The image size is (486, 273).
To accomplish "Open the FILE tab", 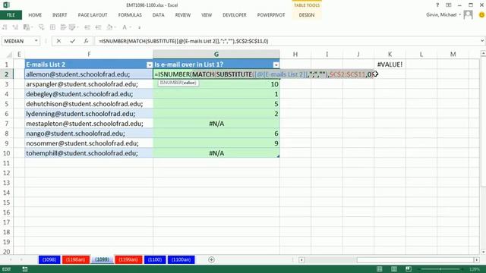I will pos(11,15).
